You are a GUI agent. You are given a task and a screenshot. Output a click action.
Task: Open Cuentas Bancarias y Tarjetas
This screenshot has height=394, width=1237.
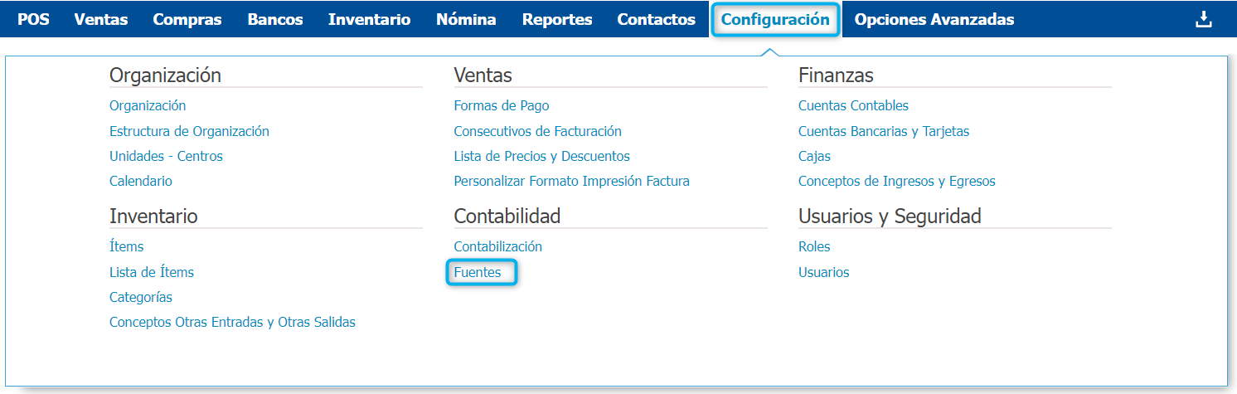point(883,131)
